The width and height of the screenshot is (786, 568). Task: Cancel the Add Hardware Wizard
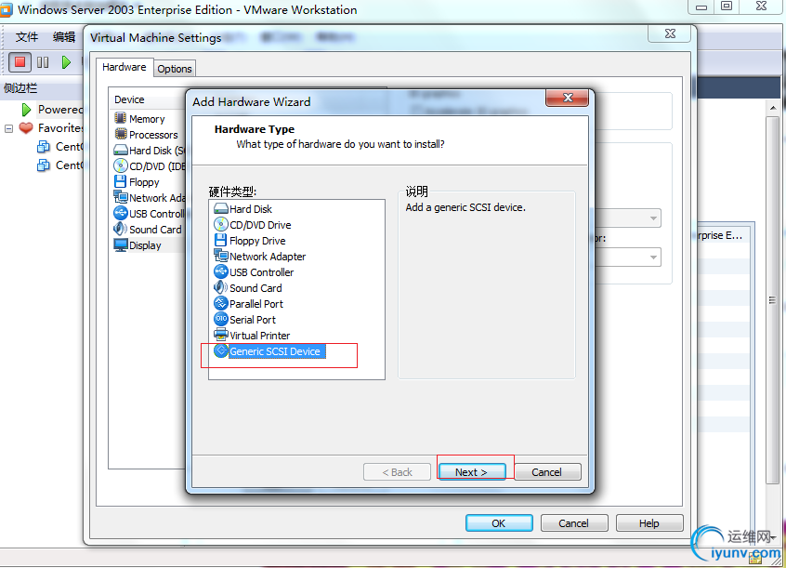click(x=547, y=472)
